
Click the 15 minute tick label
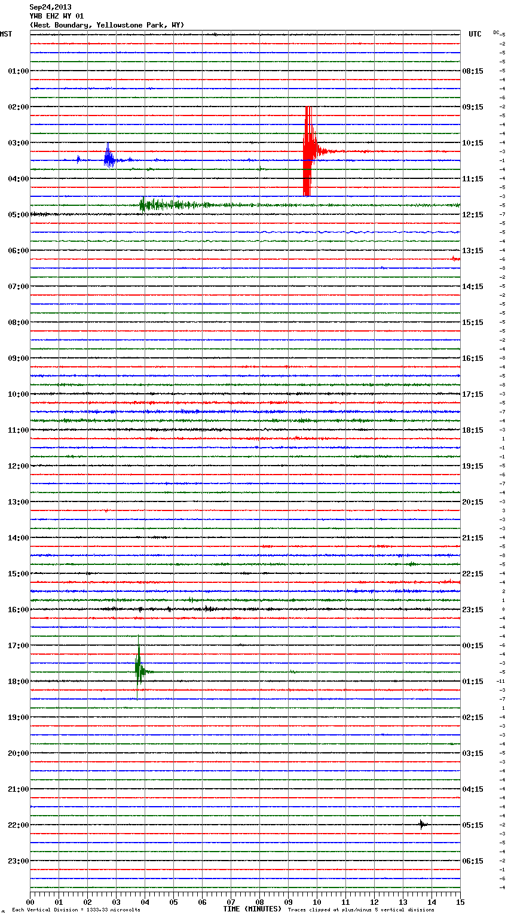460,901
